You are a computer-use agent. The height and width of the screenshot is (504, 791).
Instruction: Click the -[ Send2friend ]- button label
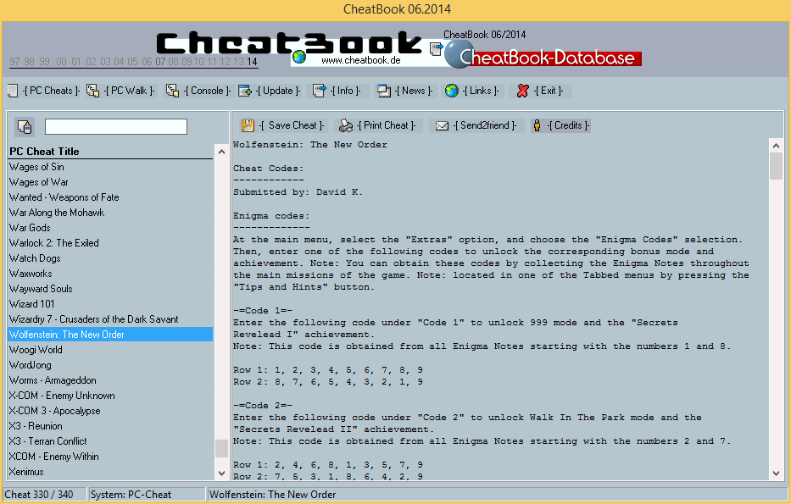click(485, 125)
